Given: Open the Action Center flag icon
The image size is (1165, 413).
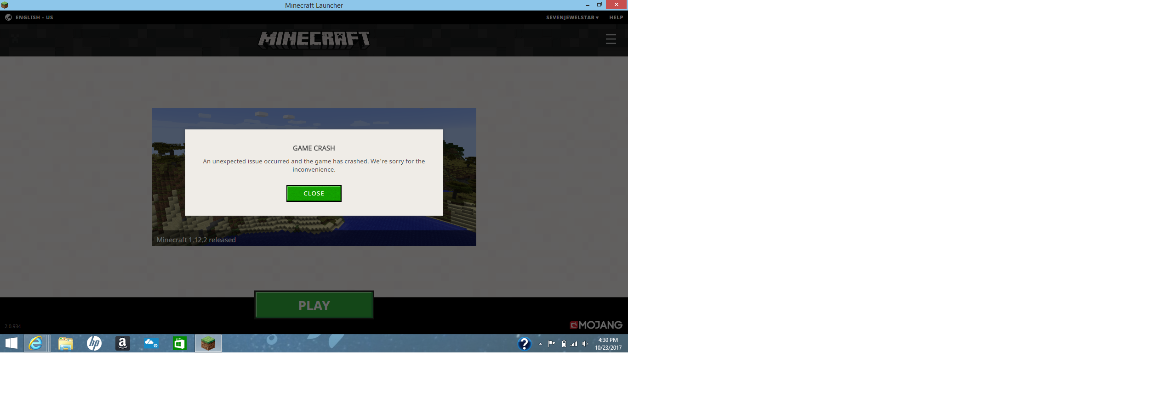Looking at the screenshot, I should pyautogui.click(x=552, y=344).
